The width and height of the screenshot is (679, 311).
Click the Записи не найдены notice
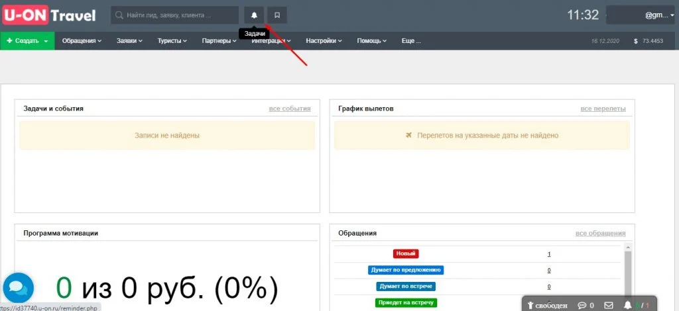(167, 135)
